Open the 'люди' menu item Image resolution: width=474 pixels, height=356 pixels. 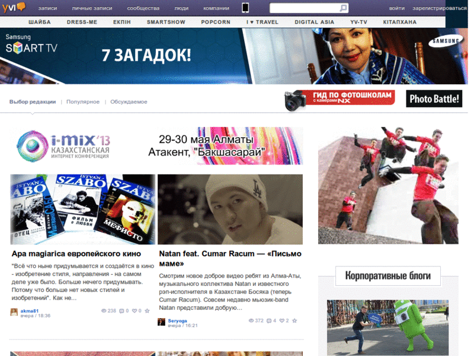click(x=181, y=8)
